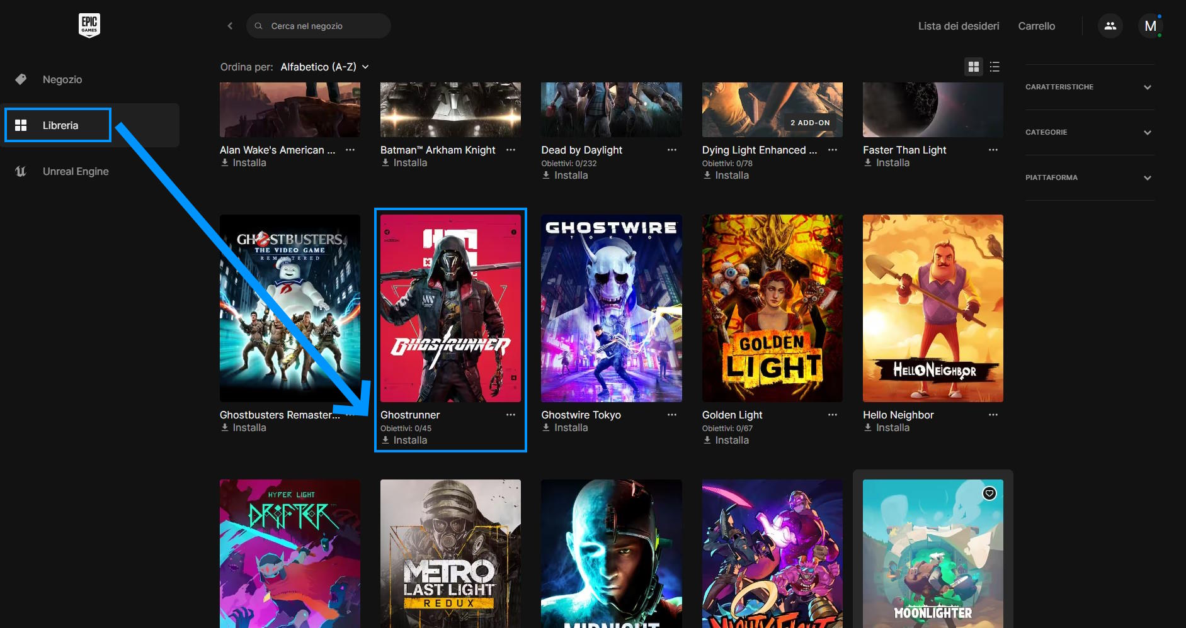Install Alan Wake's American Nightmare
This screenshot has width=1186, height=628.
(243, 162)
